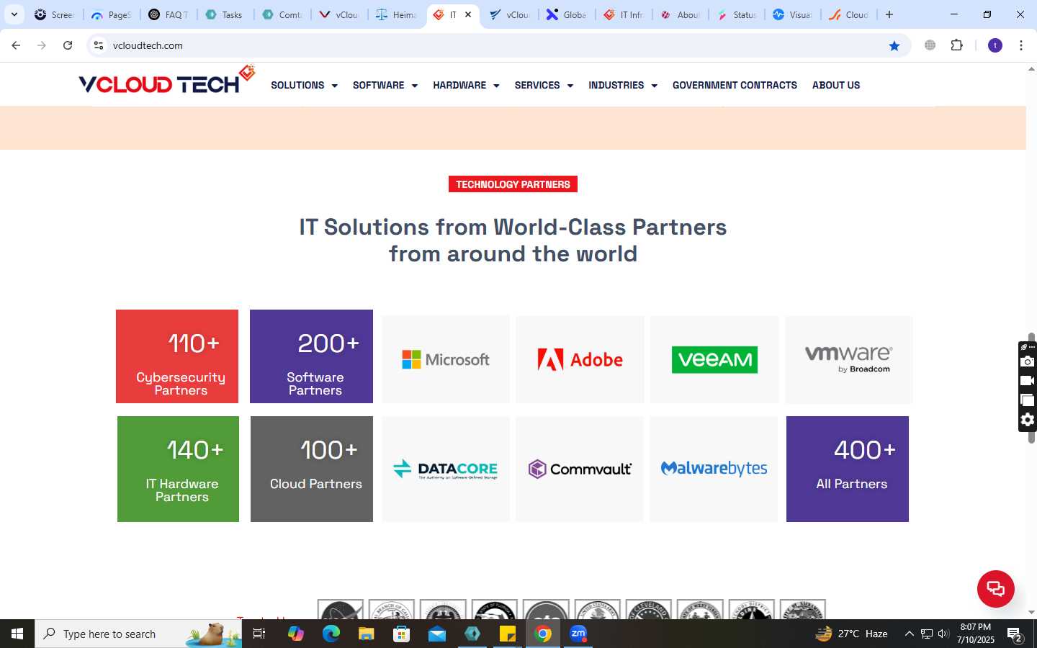Show hidden system tray icons
The height and width of the screenshot is (648, 1037).
909,634
